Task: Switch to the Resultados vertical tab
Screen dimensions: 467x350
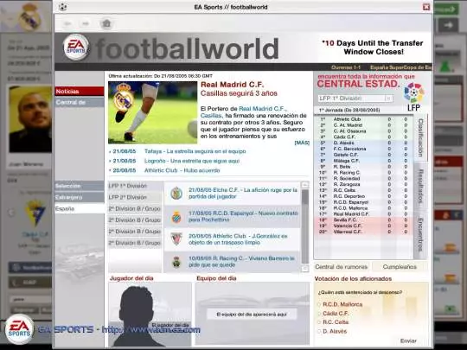Action: pos(420,187)
